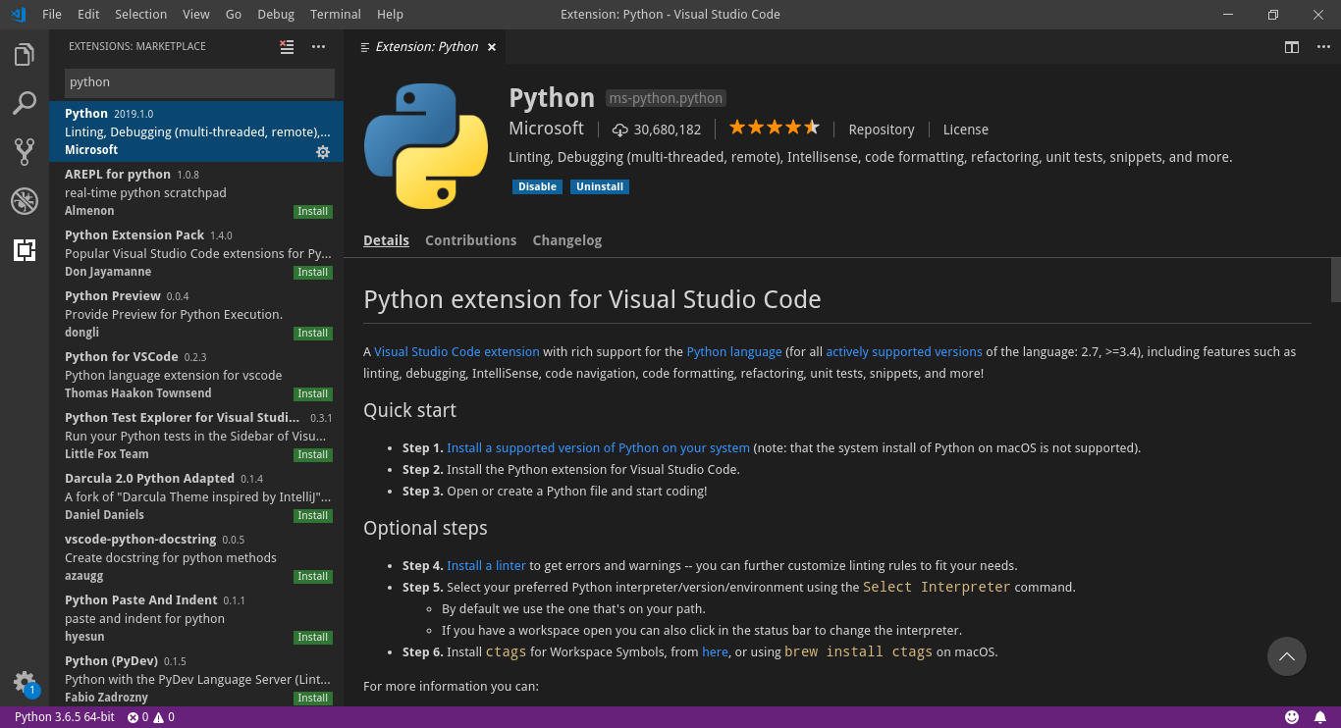Click the feedback smiley in status bar

[1292, 717]
